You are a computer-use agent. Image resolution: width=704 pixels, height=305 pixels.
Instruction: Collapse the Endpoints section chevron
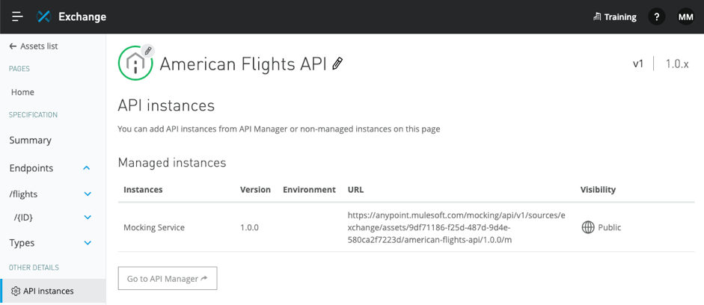[87, 168]
